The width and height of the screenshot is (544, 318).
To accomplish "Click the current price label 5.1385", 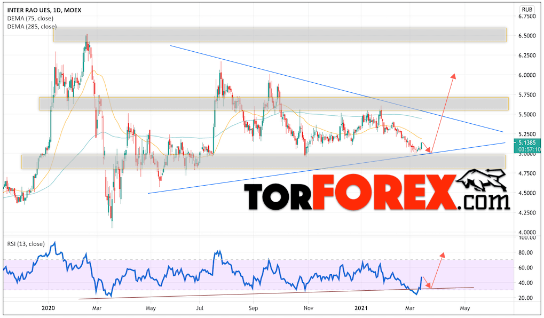I will (x=527, y=142).
